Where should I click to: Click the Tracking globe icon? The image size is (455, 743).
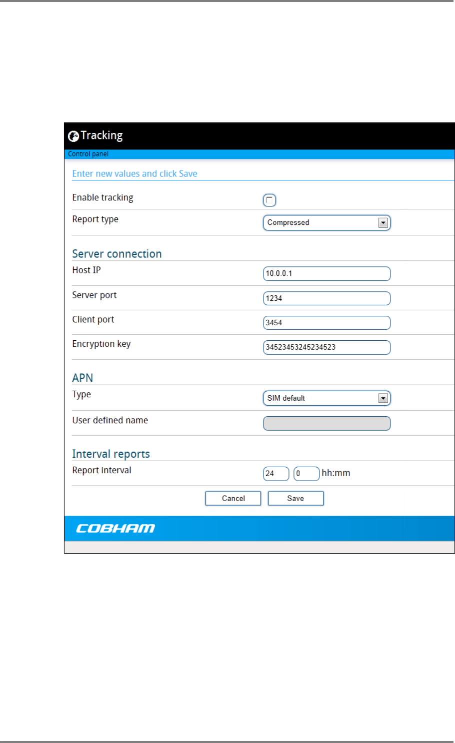tap(73, 136)
